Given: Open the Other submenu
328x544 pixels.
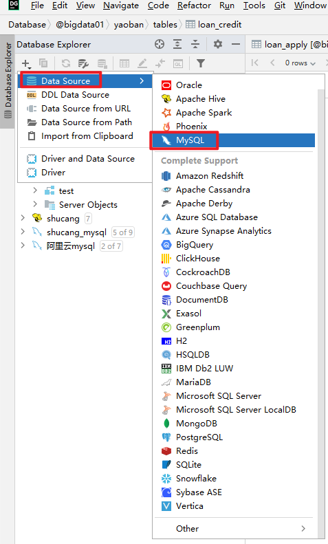Looking at the screenshot, I should (x=234, y=528).
